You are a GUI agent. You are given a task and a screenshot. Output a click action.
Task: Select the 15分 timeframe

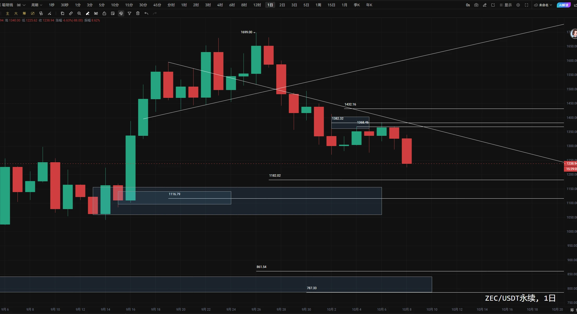click(x=129, y=5)
